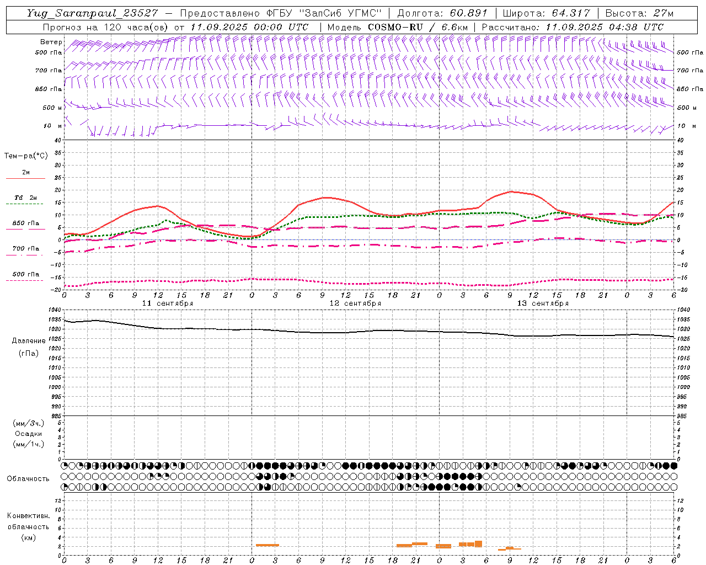Click the 12 сентября date label
This screenshot has width=706, height=565.
click(355, 303)
